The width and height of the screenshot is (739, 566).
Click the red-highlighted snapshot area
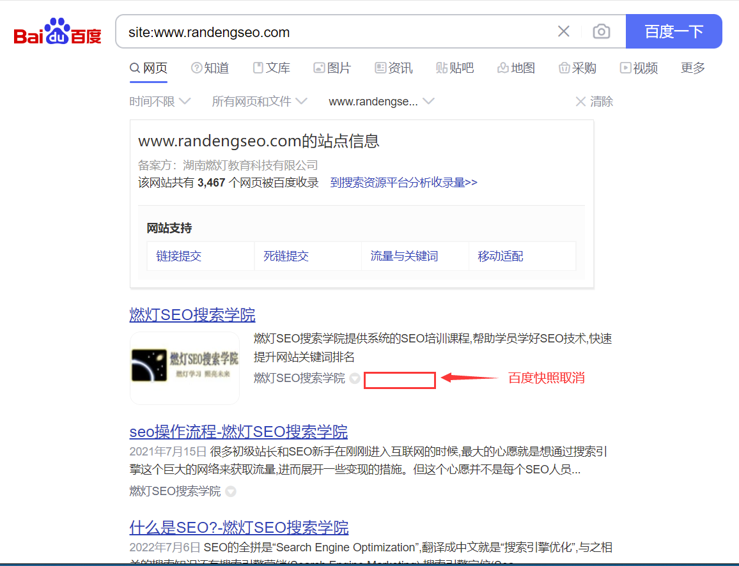point(400,379)
